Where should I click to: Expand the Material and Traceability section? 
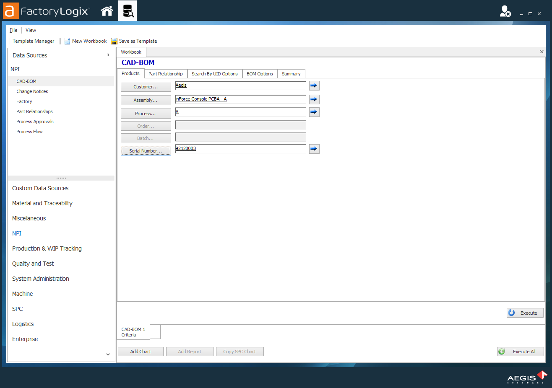point(42,203)
